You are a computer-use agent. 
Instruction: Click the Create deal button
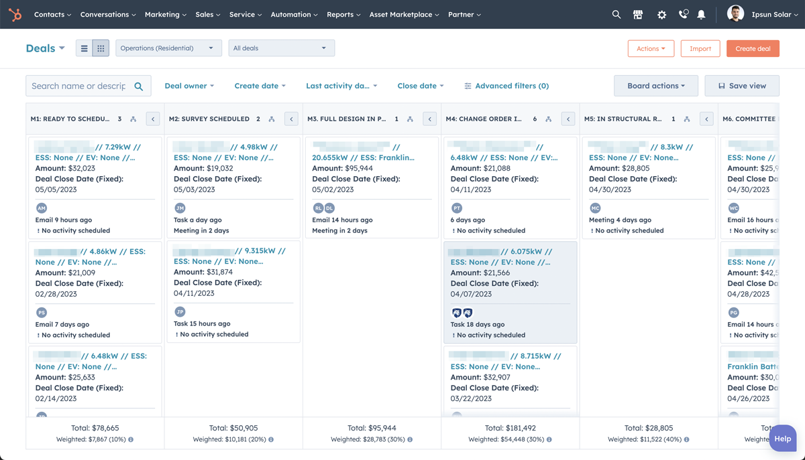753,48
